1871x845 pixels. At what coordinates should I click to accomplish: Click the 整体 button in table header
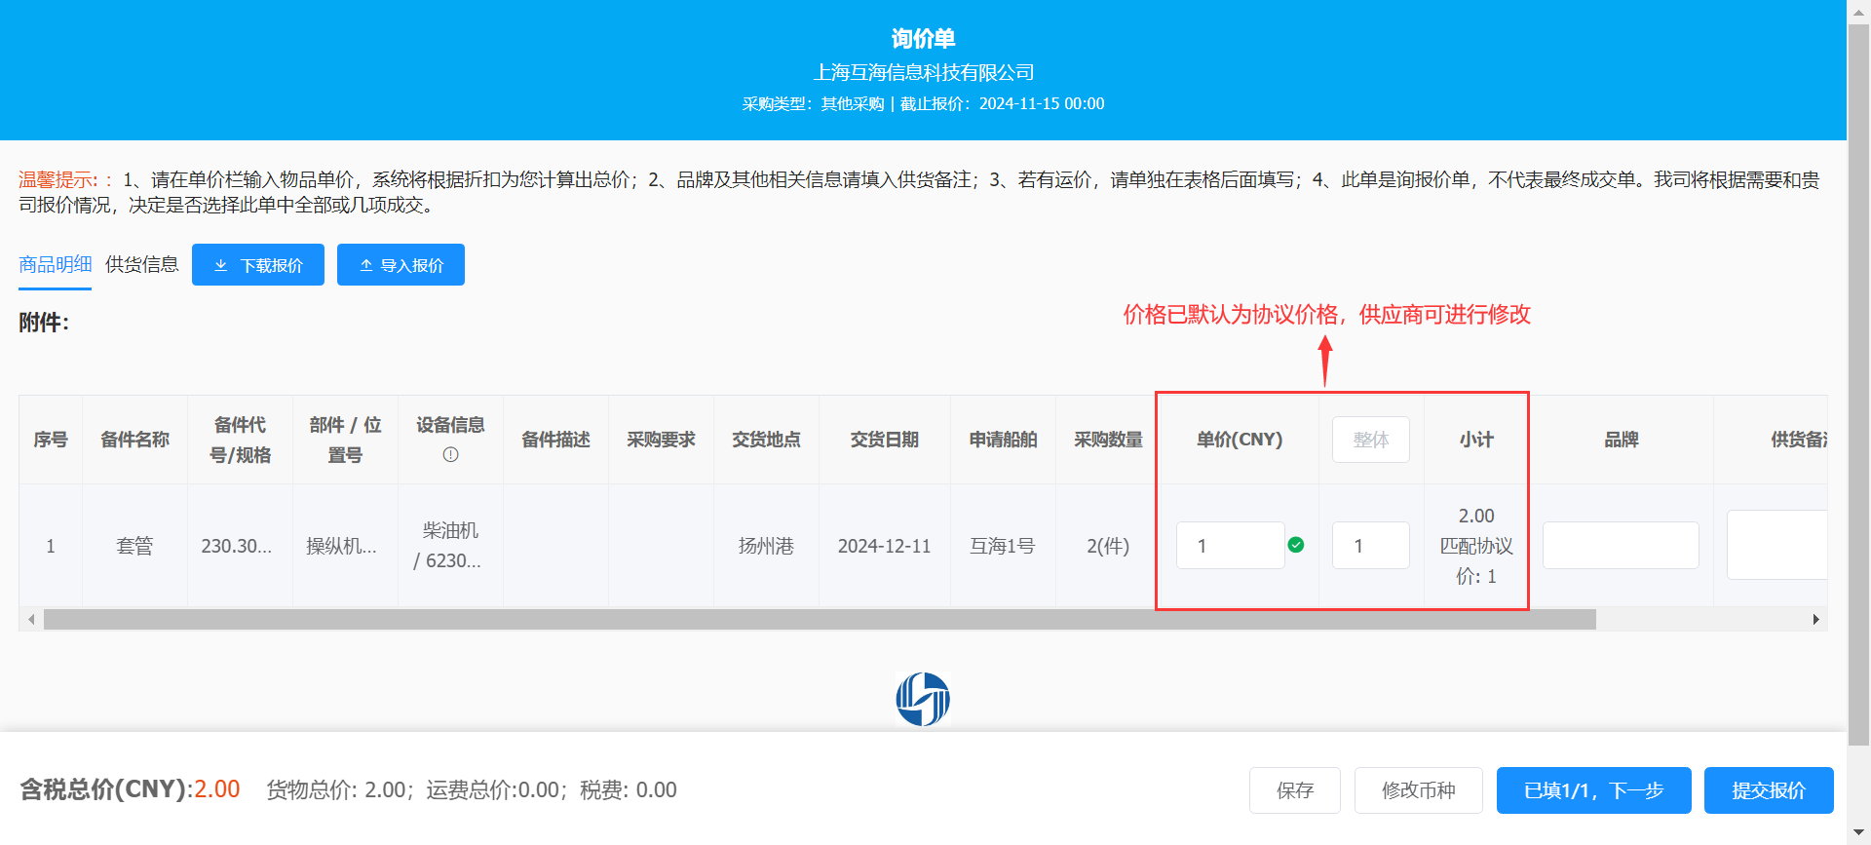(x=1371, y=440)
